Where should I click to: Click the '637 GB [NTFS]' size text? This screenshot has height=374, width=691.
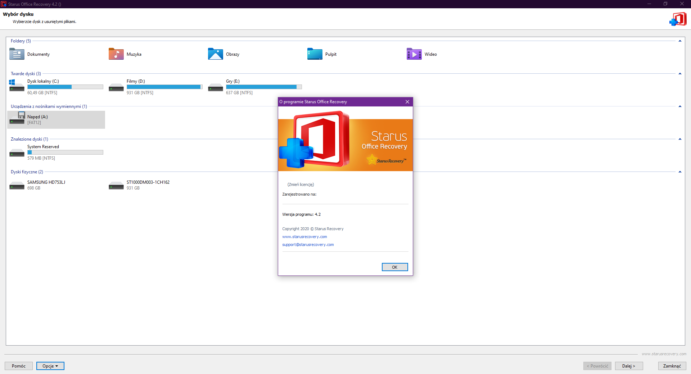pyautogui.click(x=239, y=93)
